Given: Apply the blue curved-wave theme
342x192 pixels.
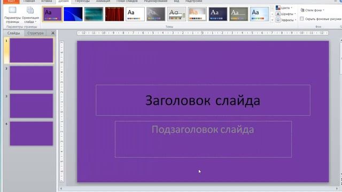Looking at the screenshot, I should [x=73, y=14].
